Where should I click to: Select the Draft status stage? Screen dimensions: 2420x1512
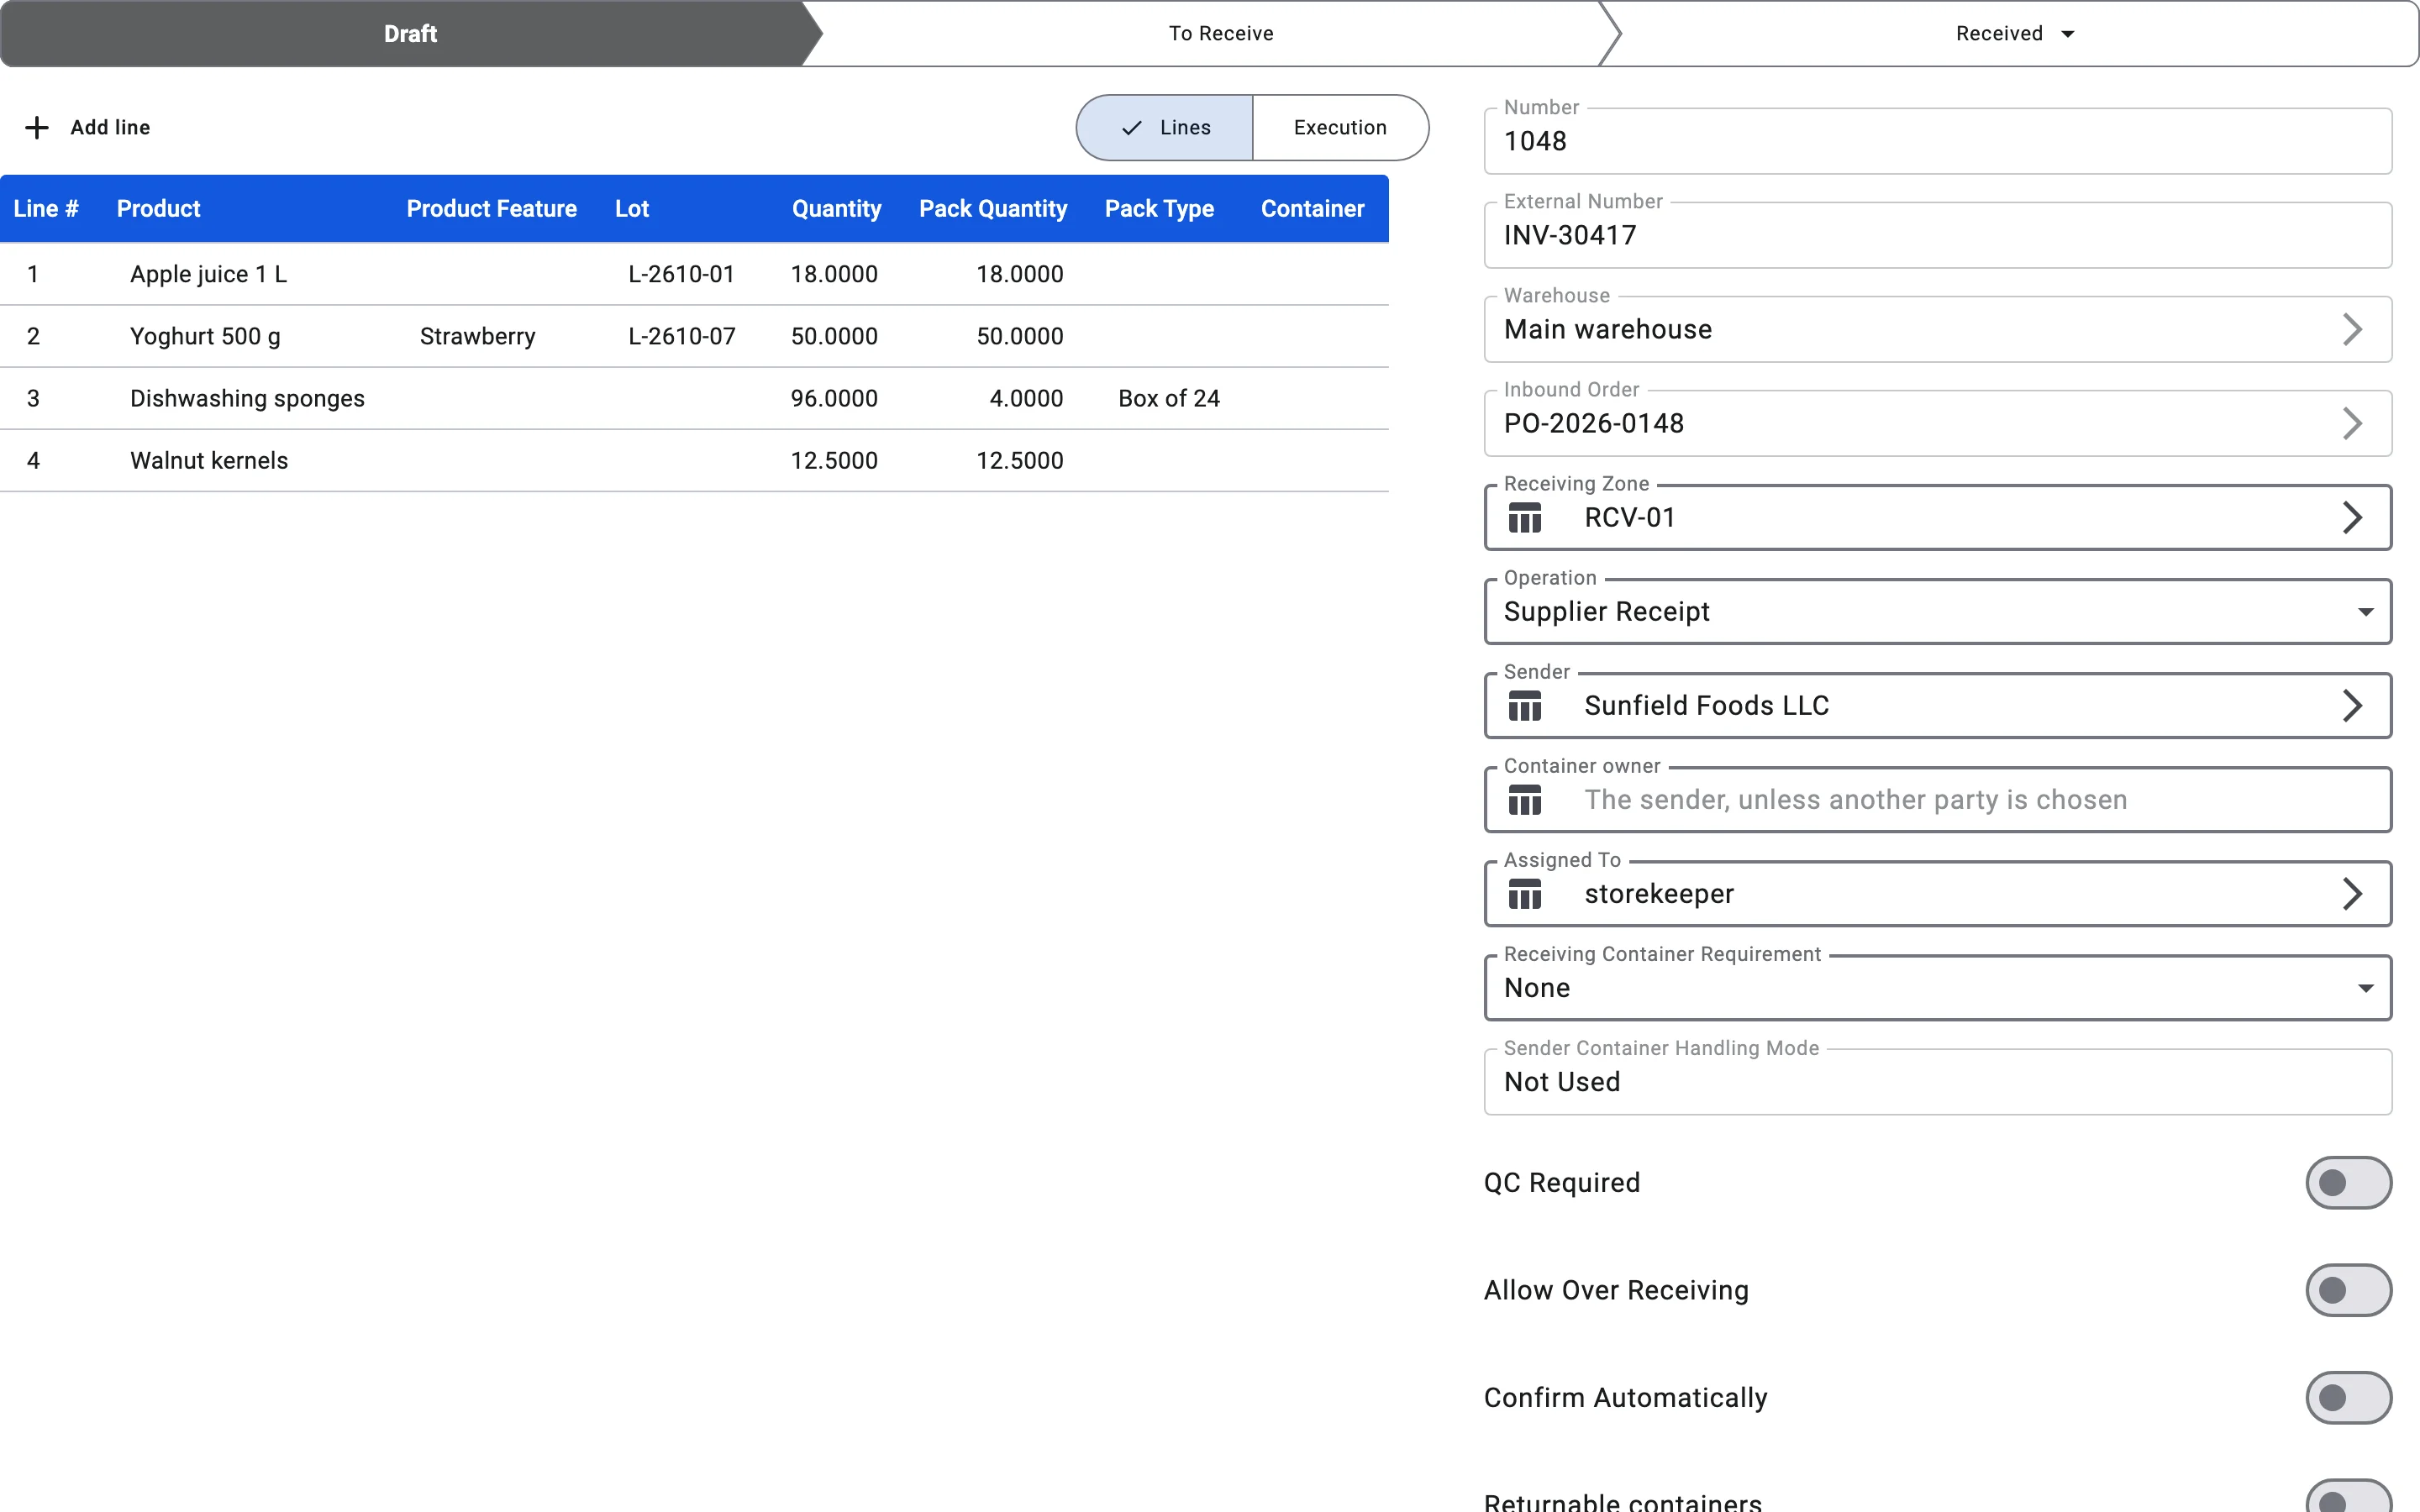point(410,34)
